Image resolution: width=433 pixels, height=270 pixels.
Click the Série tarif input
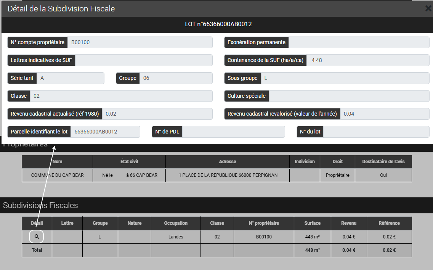tap(71, 78)
